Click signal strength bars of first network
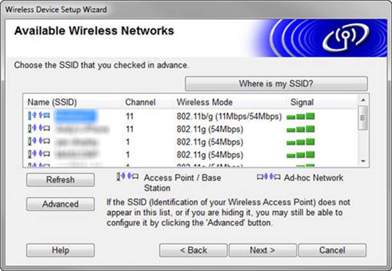Viewport: 392px width, 271px height. [x=301, y=117]
